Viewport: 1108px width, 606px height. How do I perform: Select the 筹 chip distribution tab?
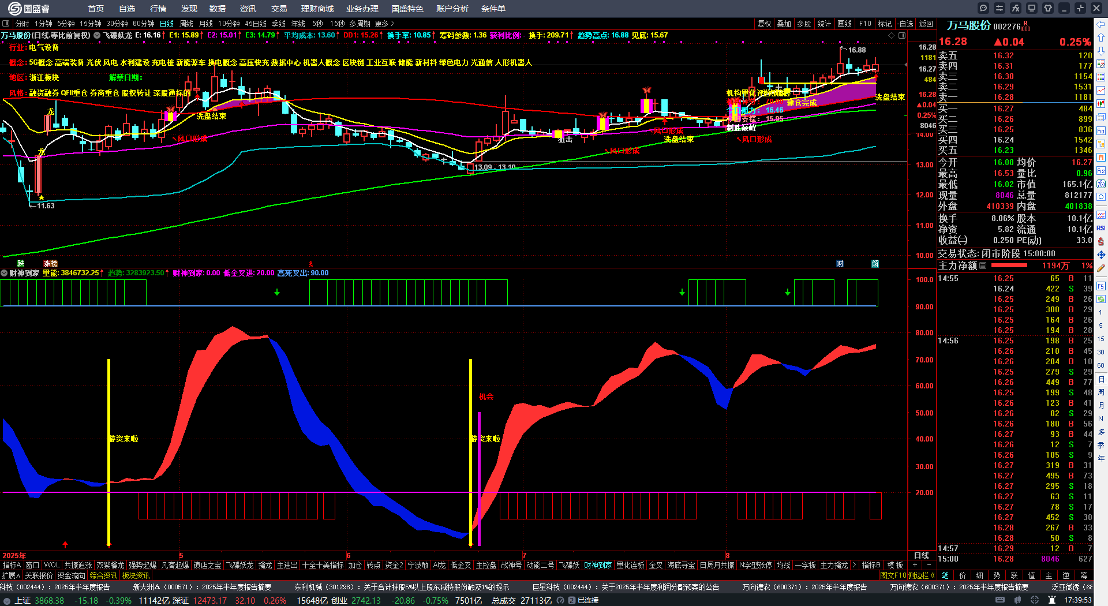click(x=1084, y=575)
